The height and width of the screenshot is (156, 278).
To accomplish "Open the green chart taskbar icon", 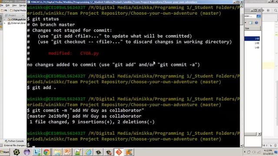I will point(78,152).
